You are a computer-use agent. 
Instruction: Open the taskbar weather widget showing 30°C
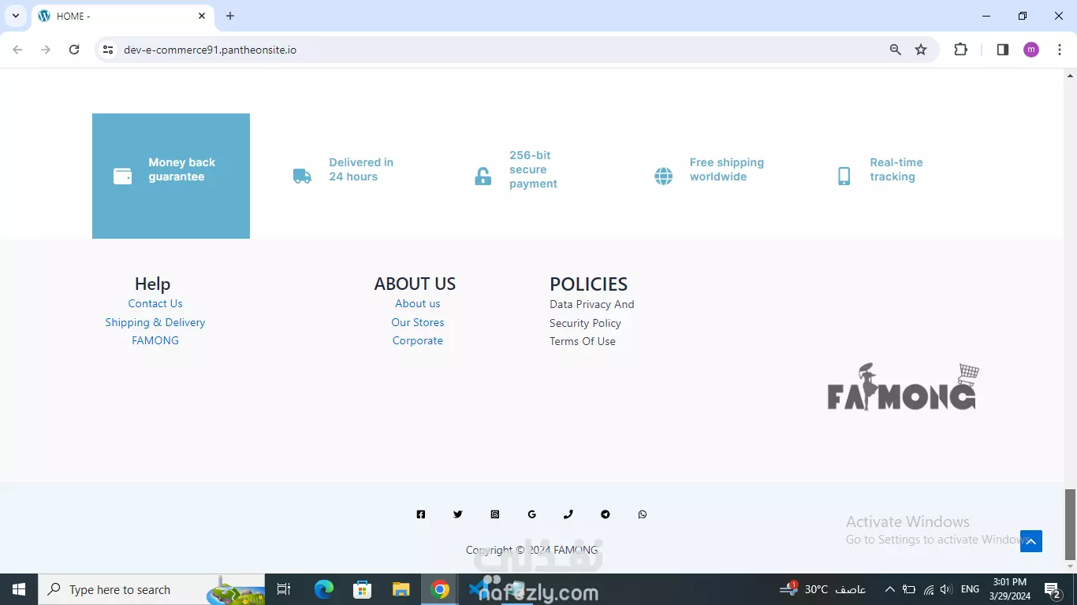(823, 589)
